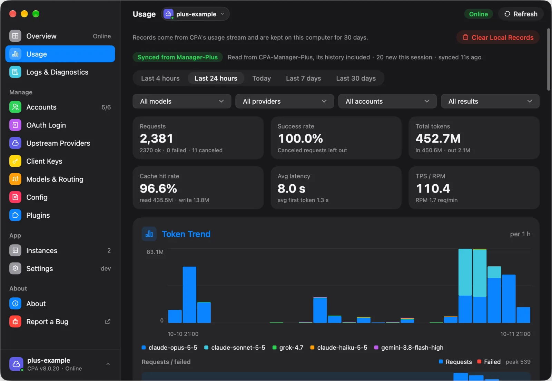Viewport: 552px width, 381px height.
Task: Open the Logs & Diagnostics icon
Action: 15,72
